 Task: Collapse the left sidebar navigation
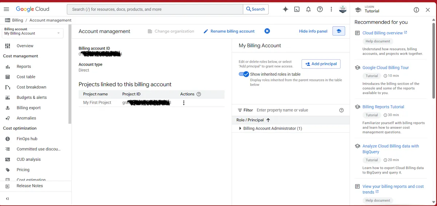[7, 199]
